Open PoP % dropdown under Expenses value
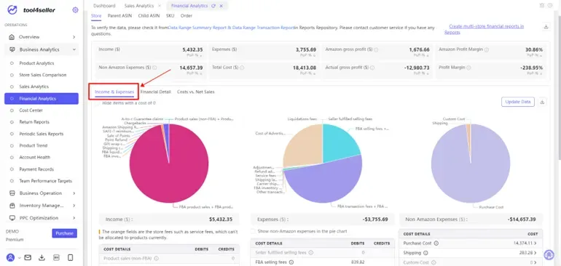The image size is (561, 266). 307,55
